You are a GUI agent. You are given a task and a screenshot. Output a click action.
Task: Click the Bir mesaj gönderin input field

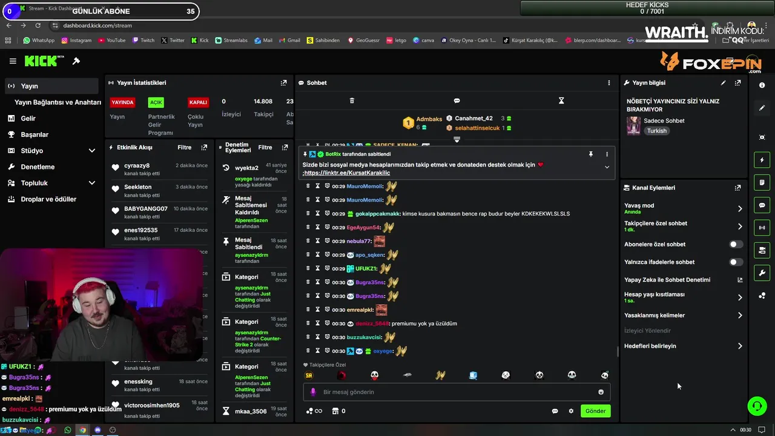(x=457, y=392)
